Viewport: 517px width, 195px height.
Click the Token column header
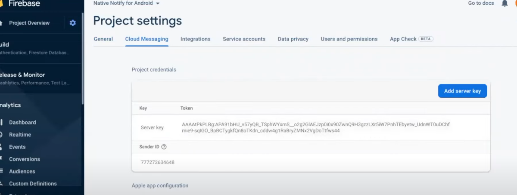coord(187,108)
